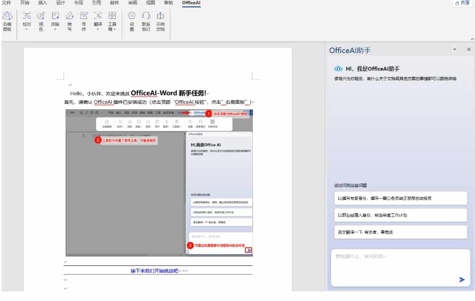Switch to the 引用 tab
This screenshot has width=475, height=301.
[96, 3]
